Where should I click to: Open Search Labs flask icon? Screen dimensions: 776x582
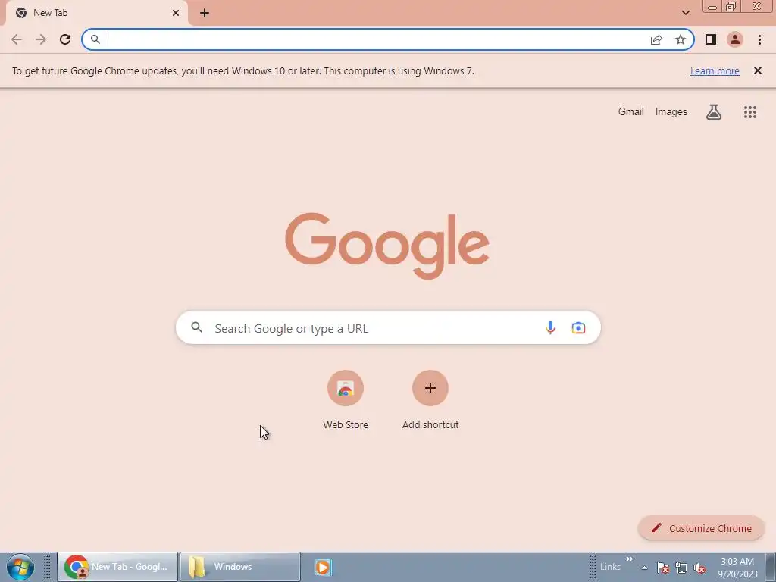(714, 112)
